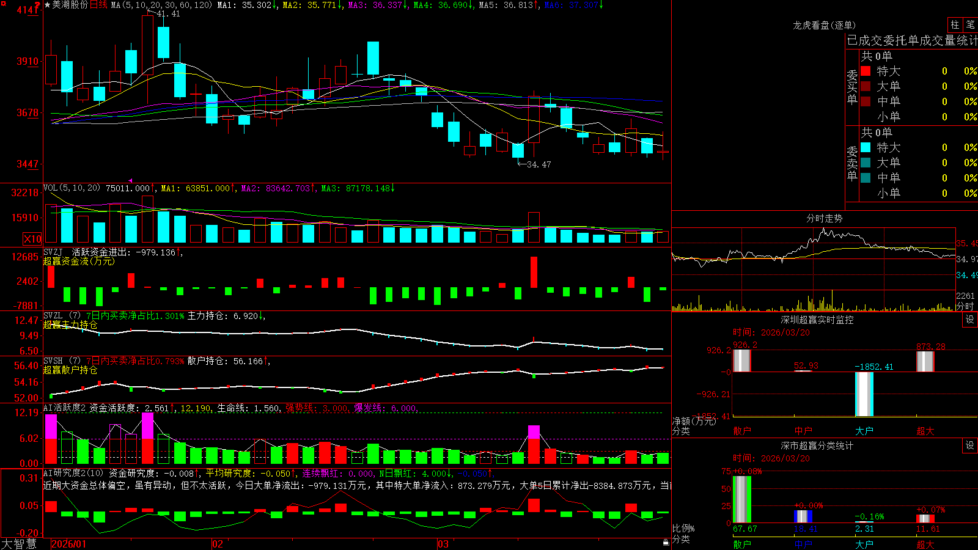
Task: Click the 近期大资金总体偏空 analysis text line
Action: [357, 485]
